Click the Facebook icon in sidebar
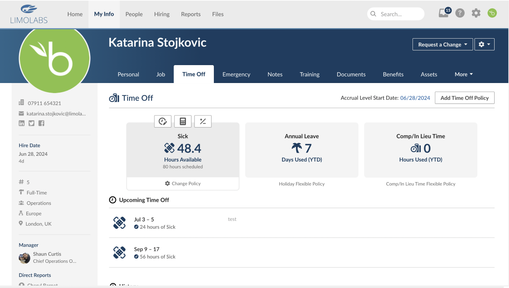The height and width of the screenshot is (288, 509). (x=41, y=123)
